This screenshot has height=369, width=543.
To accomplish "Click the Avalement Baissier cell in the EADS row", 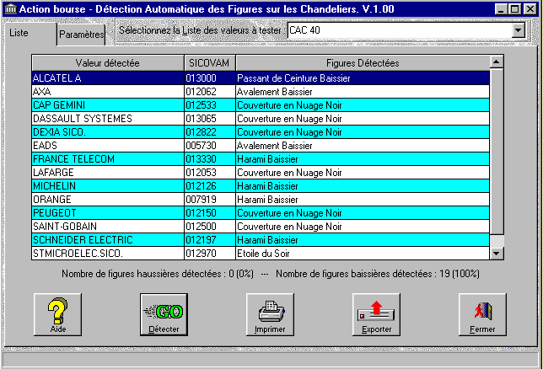I will coord(363,146).
